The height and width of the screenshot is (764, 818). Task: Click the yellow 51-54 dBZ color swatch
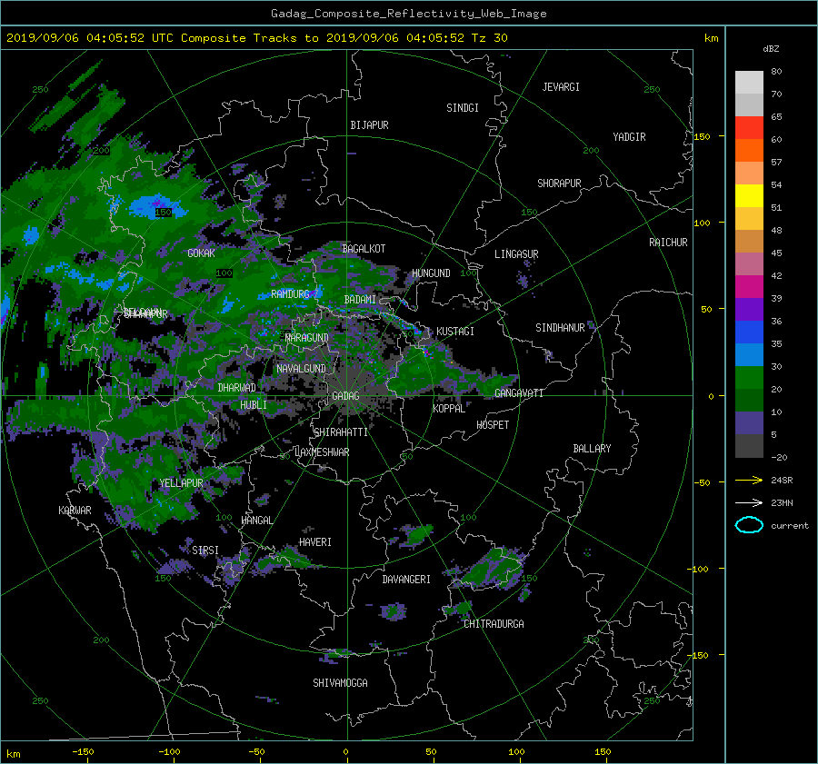749,196
